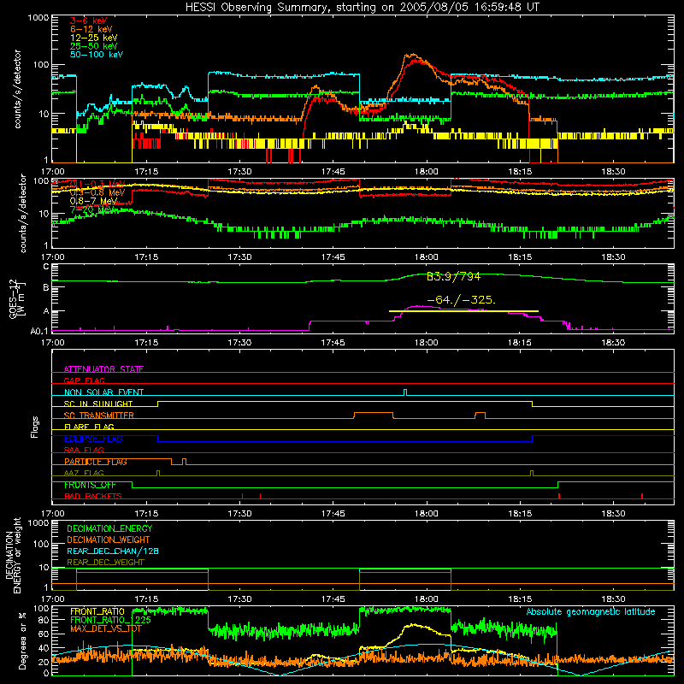
Task: Click the SC_IN_SUNLIGHT flag label
Action: coord(98,404)
